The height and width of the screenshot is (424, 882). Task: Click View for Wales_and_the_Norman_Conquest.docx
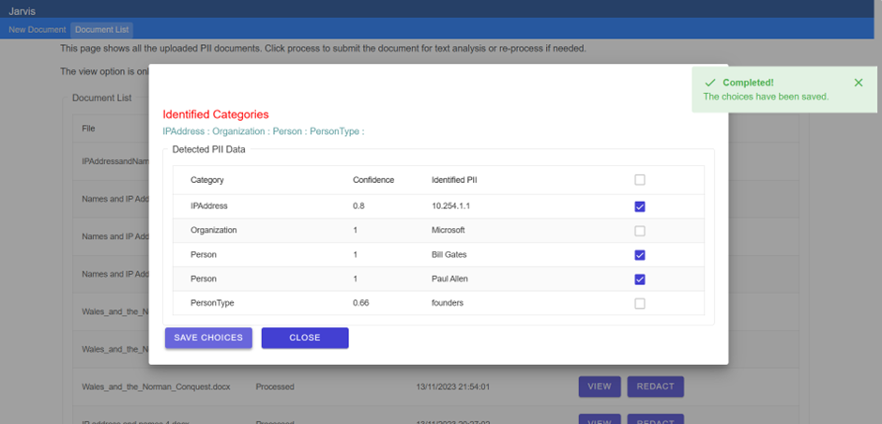point(599,386)
